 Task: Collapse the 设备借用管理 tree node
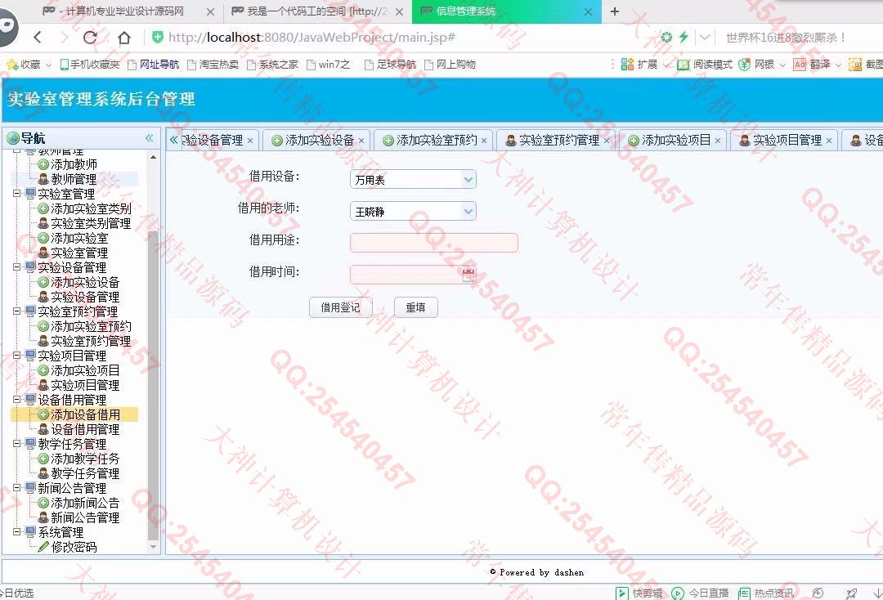point(17,399)
